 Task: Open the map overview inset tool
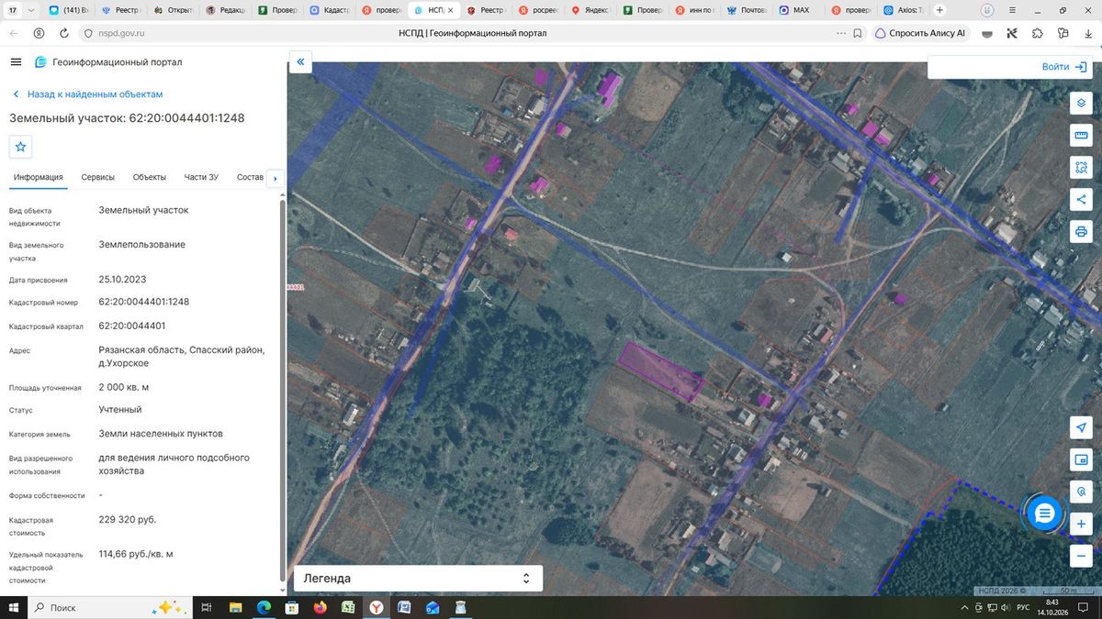tap(1081, 459)
